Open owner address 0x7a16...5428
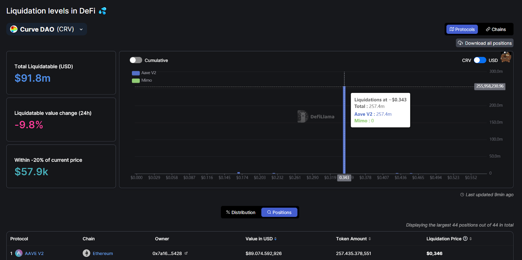The height and width of the screenshot is (260, 522). 167,253
